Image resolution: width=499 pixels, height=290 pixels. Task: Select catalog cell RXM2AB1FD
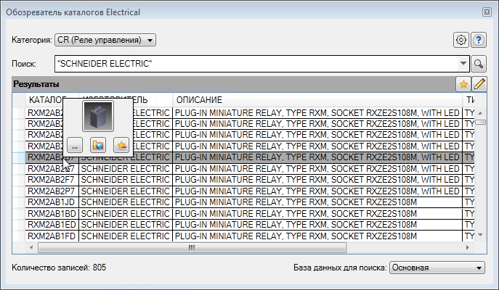(x=52, y=236)
